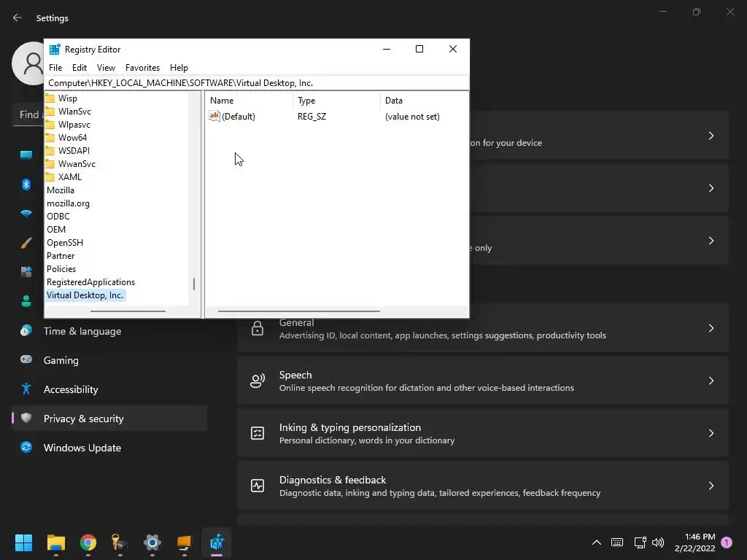Click the XAML folder icon

50,177
